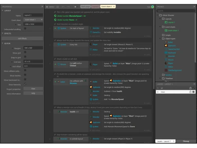Click the Keyboard object icon in Project tree
The image size is (197, 148).
click(166, 52)
